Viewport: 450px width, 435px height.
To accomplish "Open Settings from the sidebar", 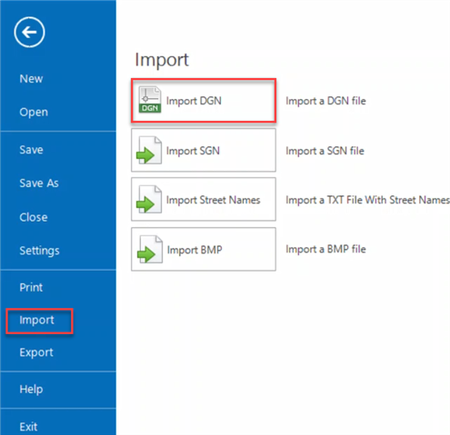I will tap(39, 251).
